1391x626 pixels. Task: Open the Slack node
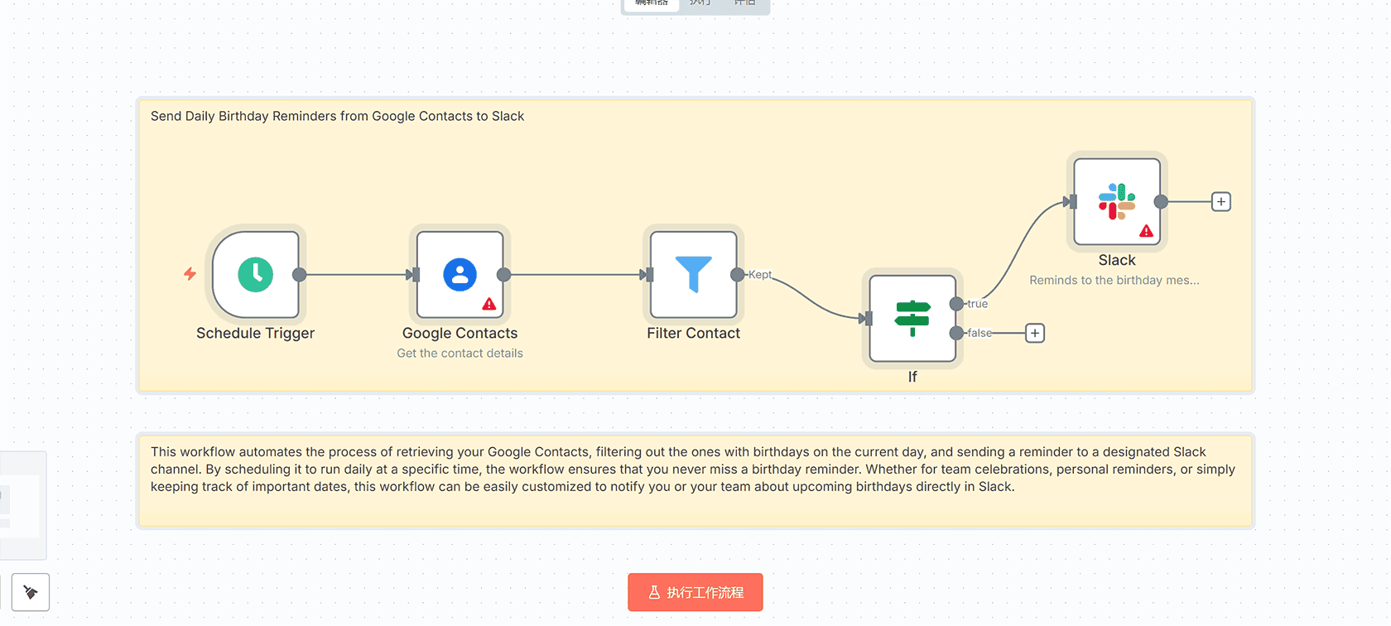click(x=1117, y=202)
